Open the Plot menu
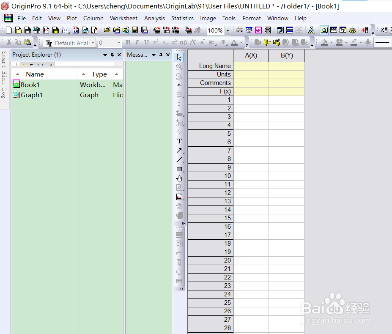The width and height of the screenshot is (392, 334). (72, 18)
